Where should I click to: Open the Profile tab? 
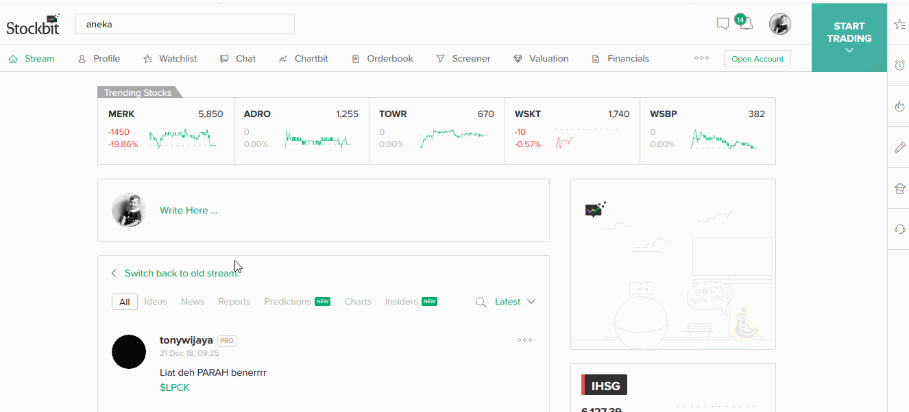coord(99,59)
